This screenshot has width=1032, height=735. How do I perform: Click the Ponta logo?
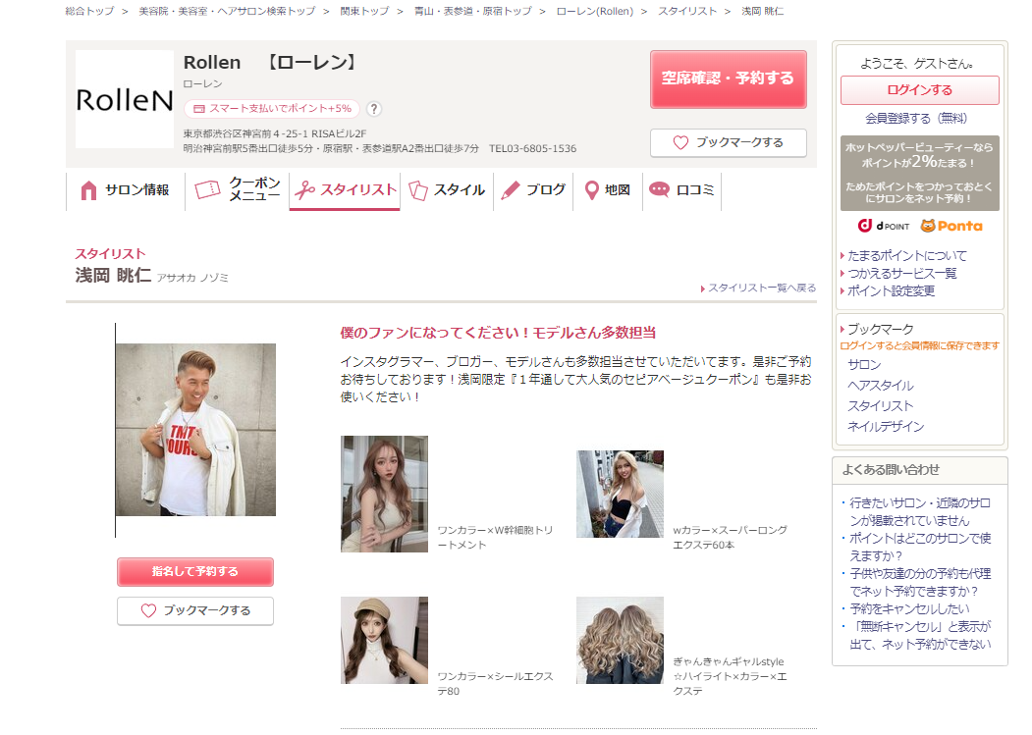pos(951,226)
